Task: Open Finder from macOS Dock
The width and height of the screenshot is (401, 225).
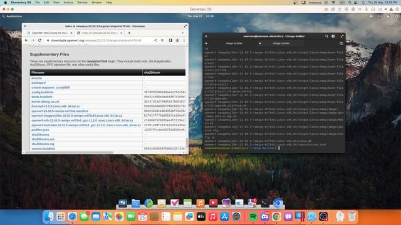Action: [49, 217]
